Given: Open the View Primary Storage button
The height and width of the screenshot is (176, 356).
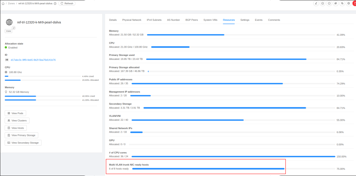Looking at the screenshot, I should click(21, 135).
